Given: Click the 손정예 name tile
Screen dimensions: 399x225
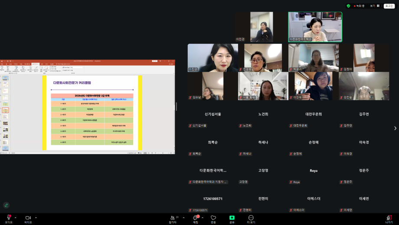Looking at the screenshot, I should point(314,142).
